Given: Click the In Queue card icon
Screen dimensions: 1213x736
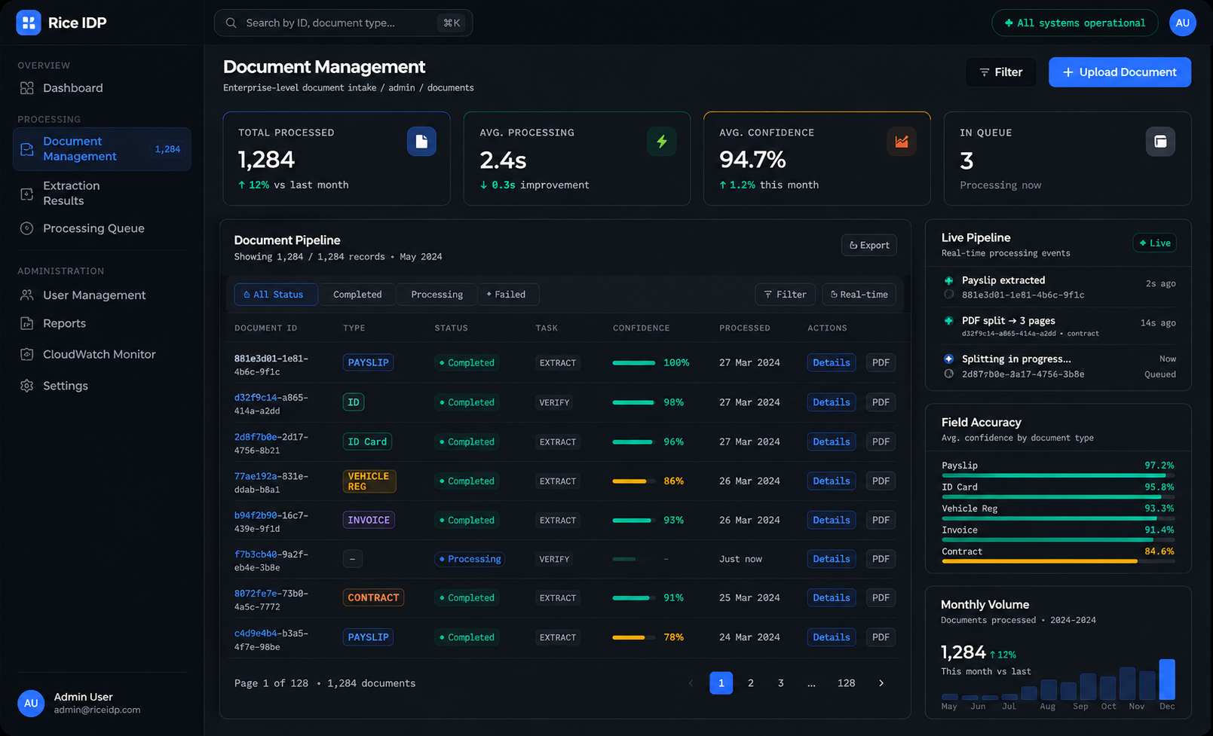Looking at the screenshot, I should click(x=1160, y=142).
